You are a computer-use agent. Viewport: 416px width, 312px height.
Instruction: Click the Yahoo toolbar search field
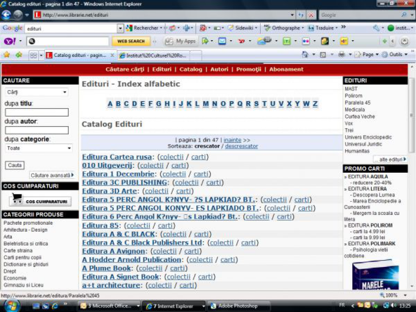click(68, 41)
